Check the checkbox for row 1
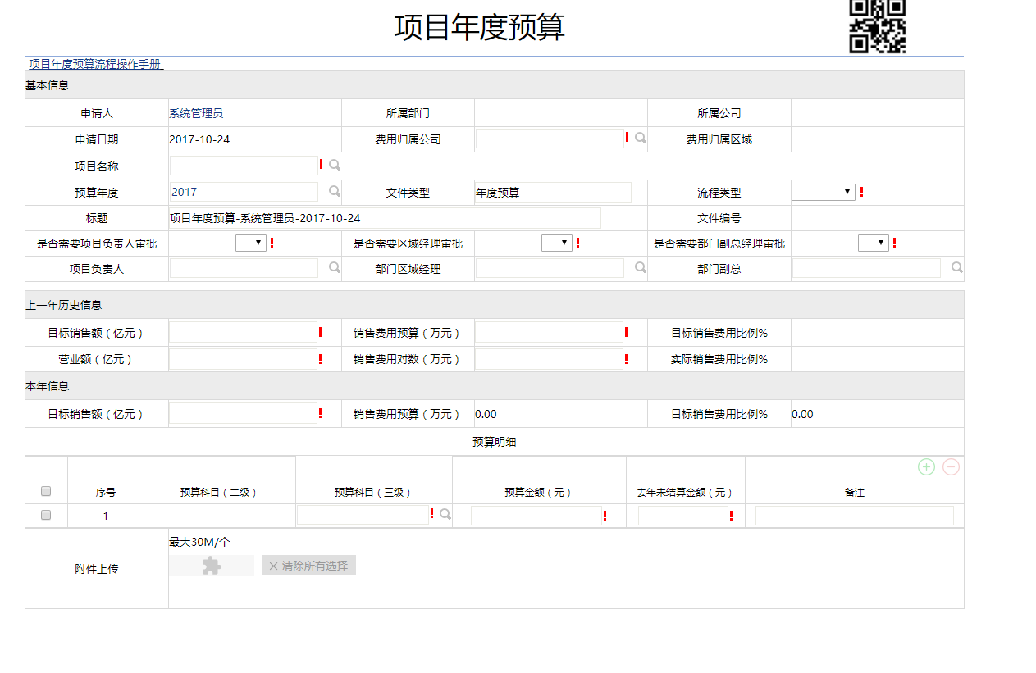Image resolution: width=1036 pixels, height=673 pixels. pyautogui.click(x=46, y=515)
